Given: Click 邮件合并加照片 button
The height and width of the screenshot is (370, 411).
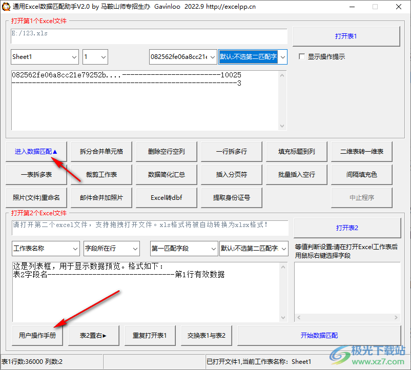Looking at the screenshot, I should click(x=101, y=198).
